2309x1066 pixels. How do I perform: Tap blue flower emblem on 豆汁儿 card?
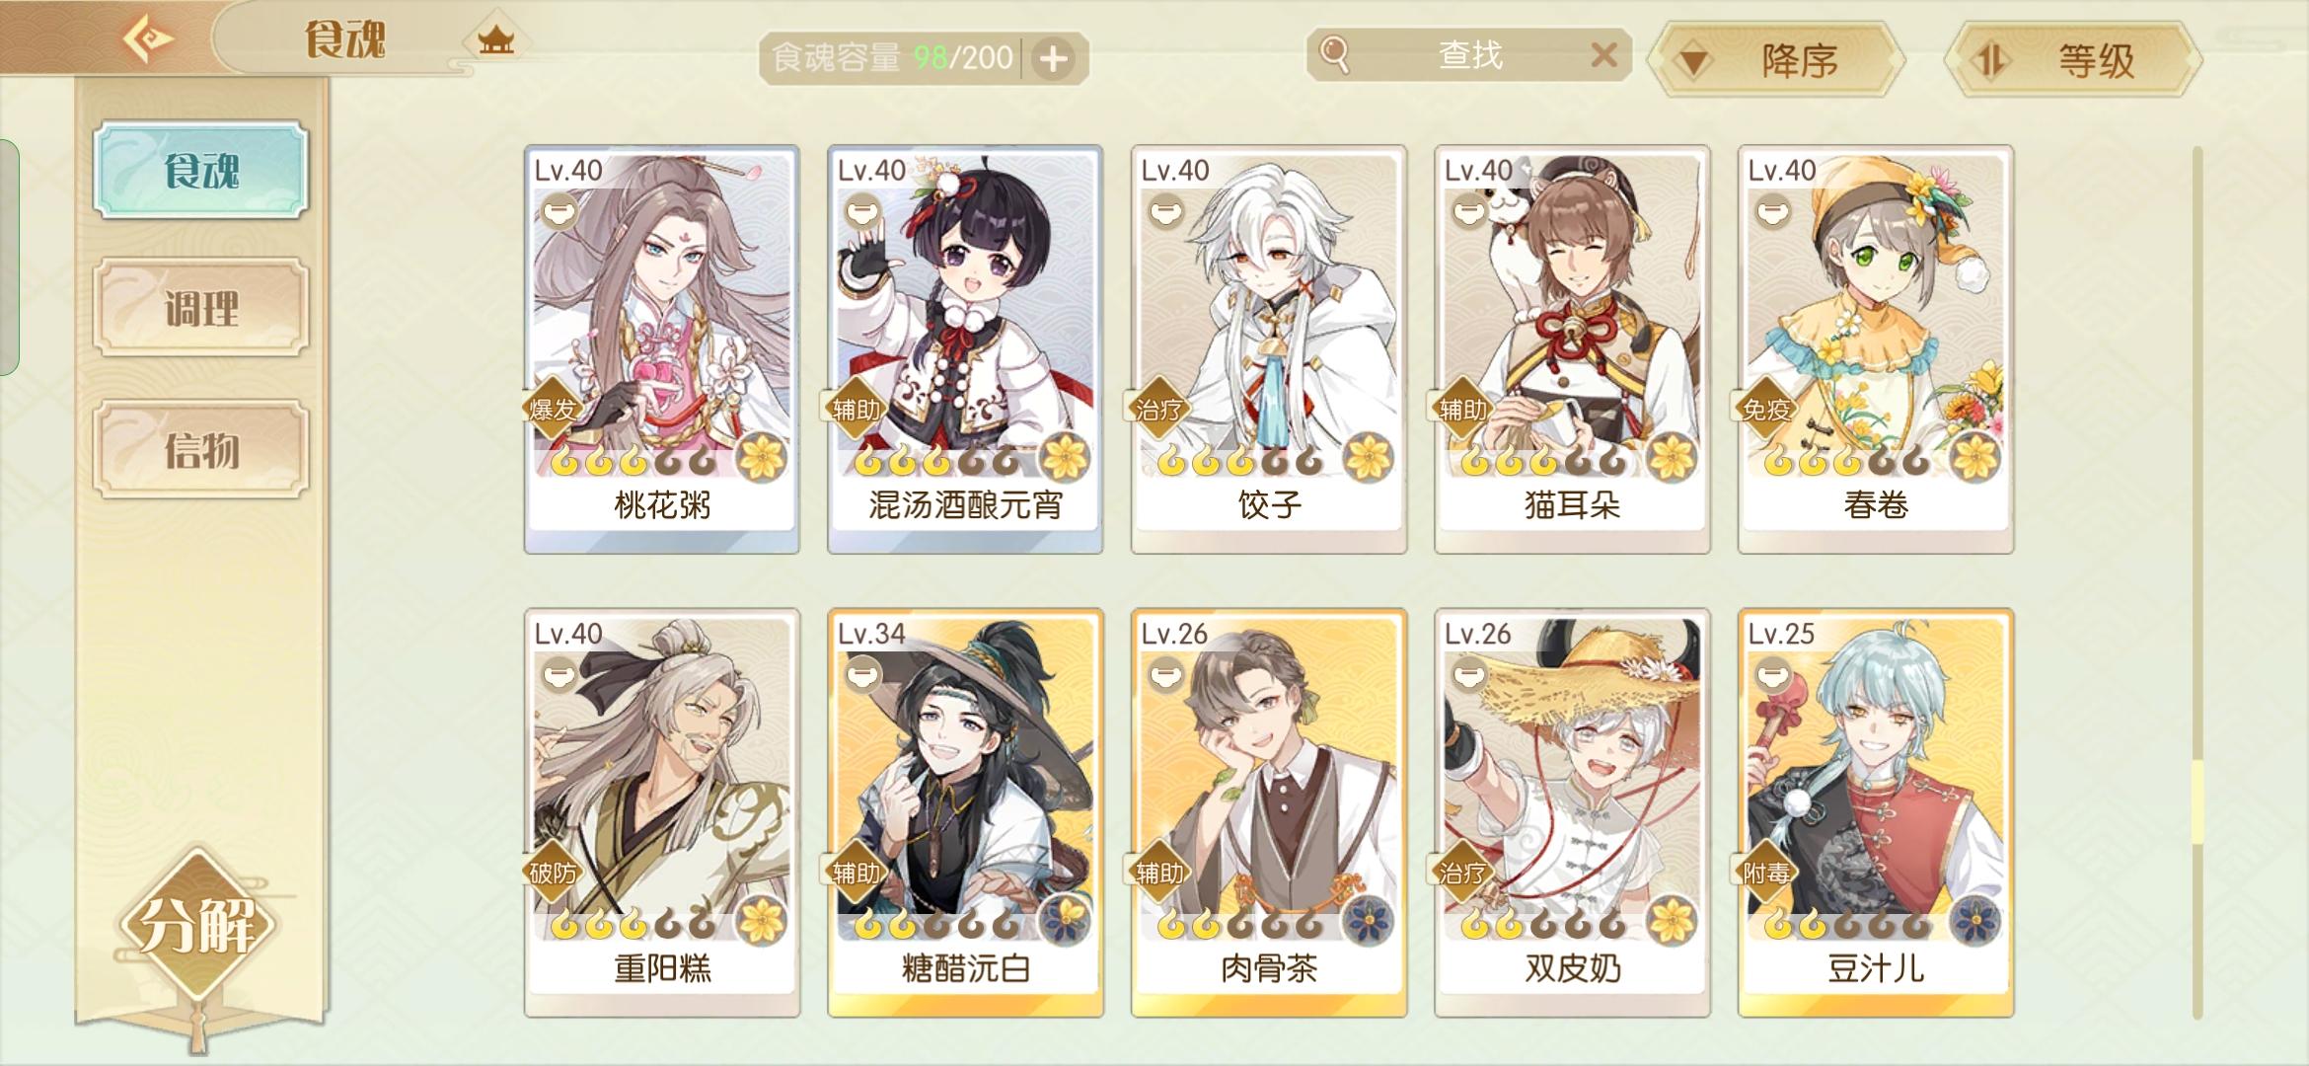[x=1974, y=920]
